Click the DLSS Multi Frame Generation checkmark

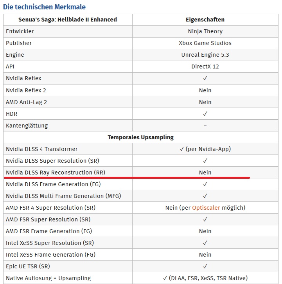tap(205, 196)
